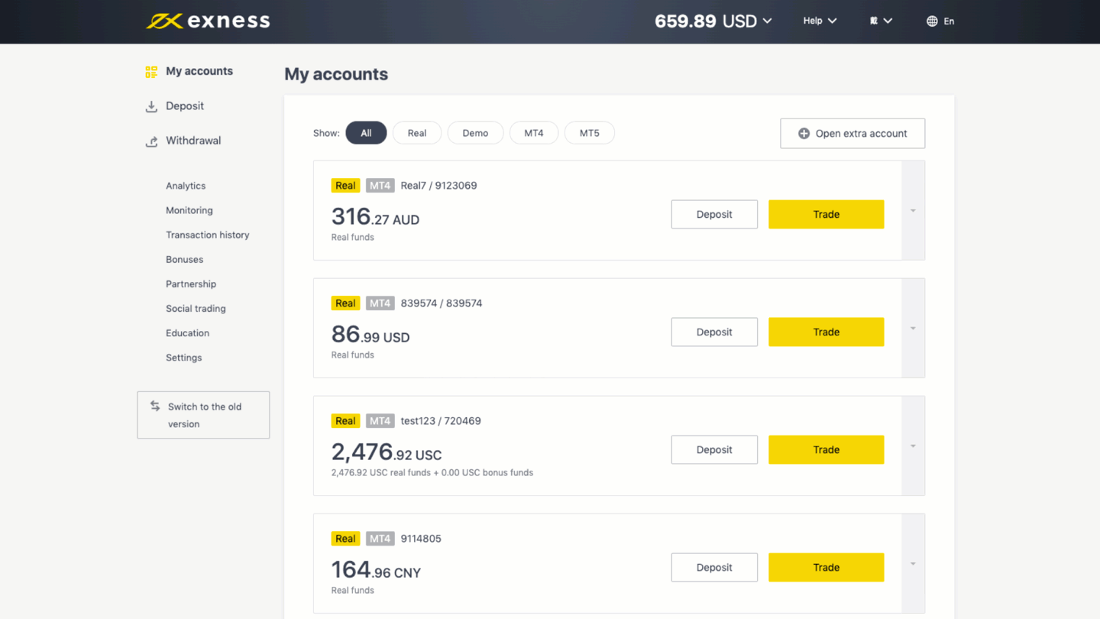Click the En language label

[x=949, y=21]
